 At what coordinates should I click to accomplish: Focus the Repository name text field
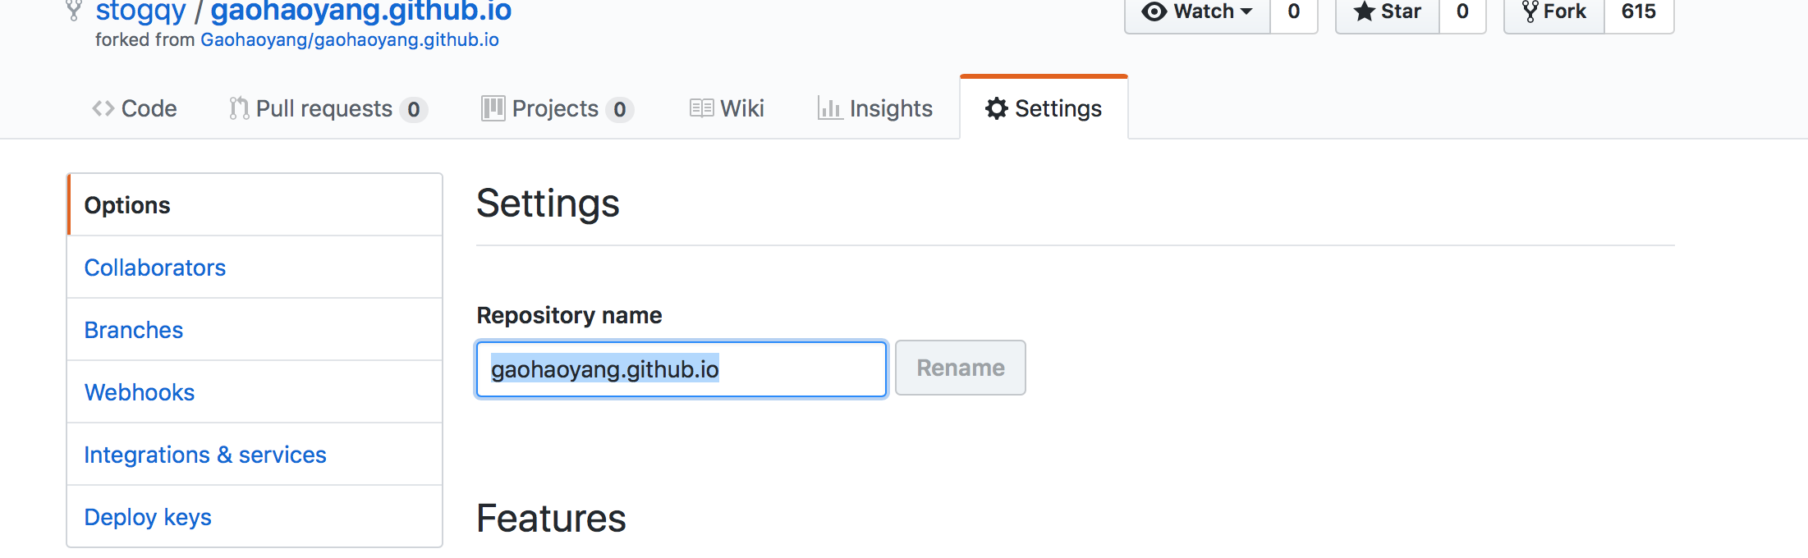[681, 369]
